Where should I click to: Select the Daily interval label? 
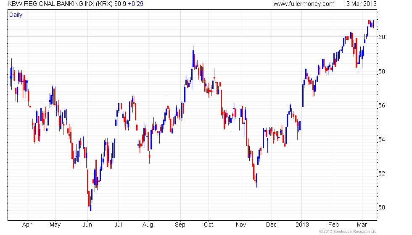tap(16, 15)
